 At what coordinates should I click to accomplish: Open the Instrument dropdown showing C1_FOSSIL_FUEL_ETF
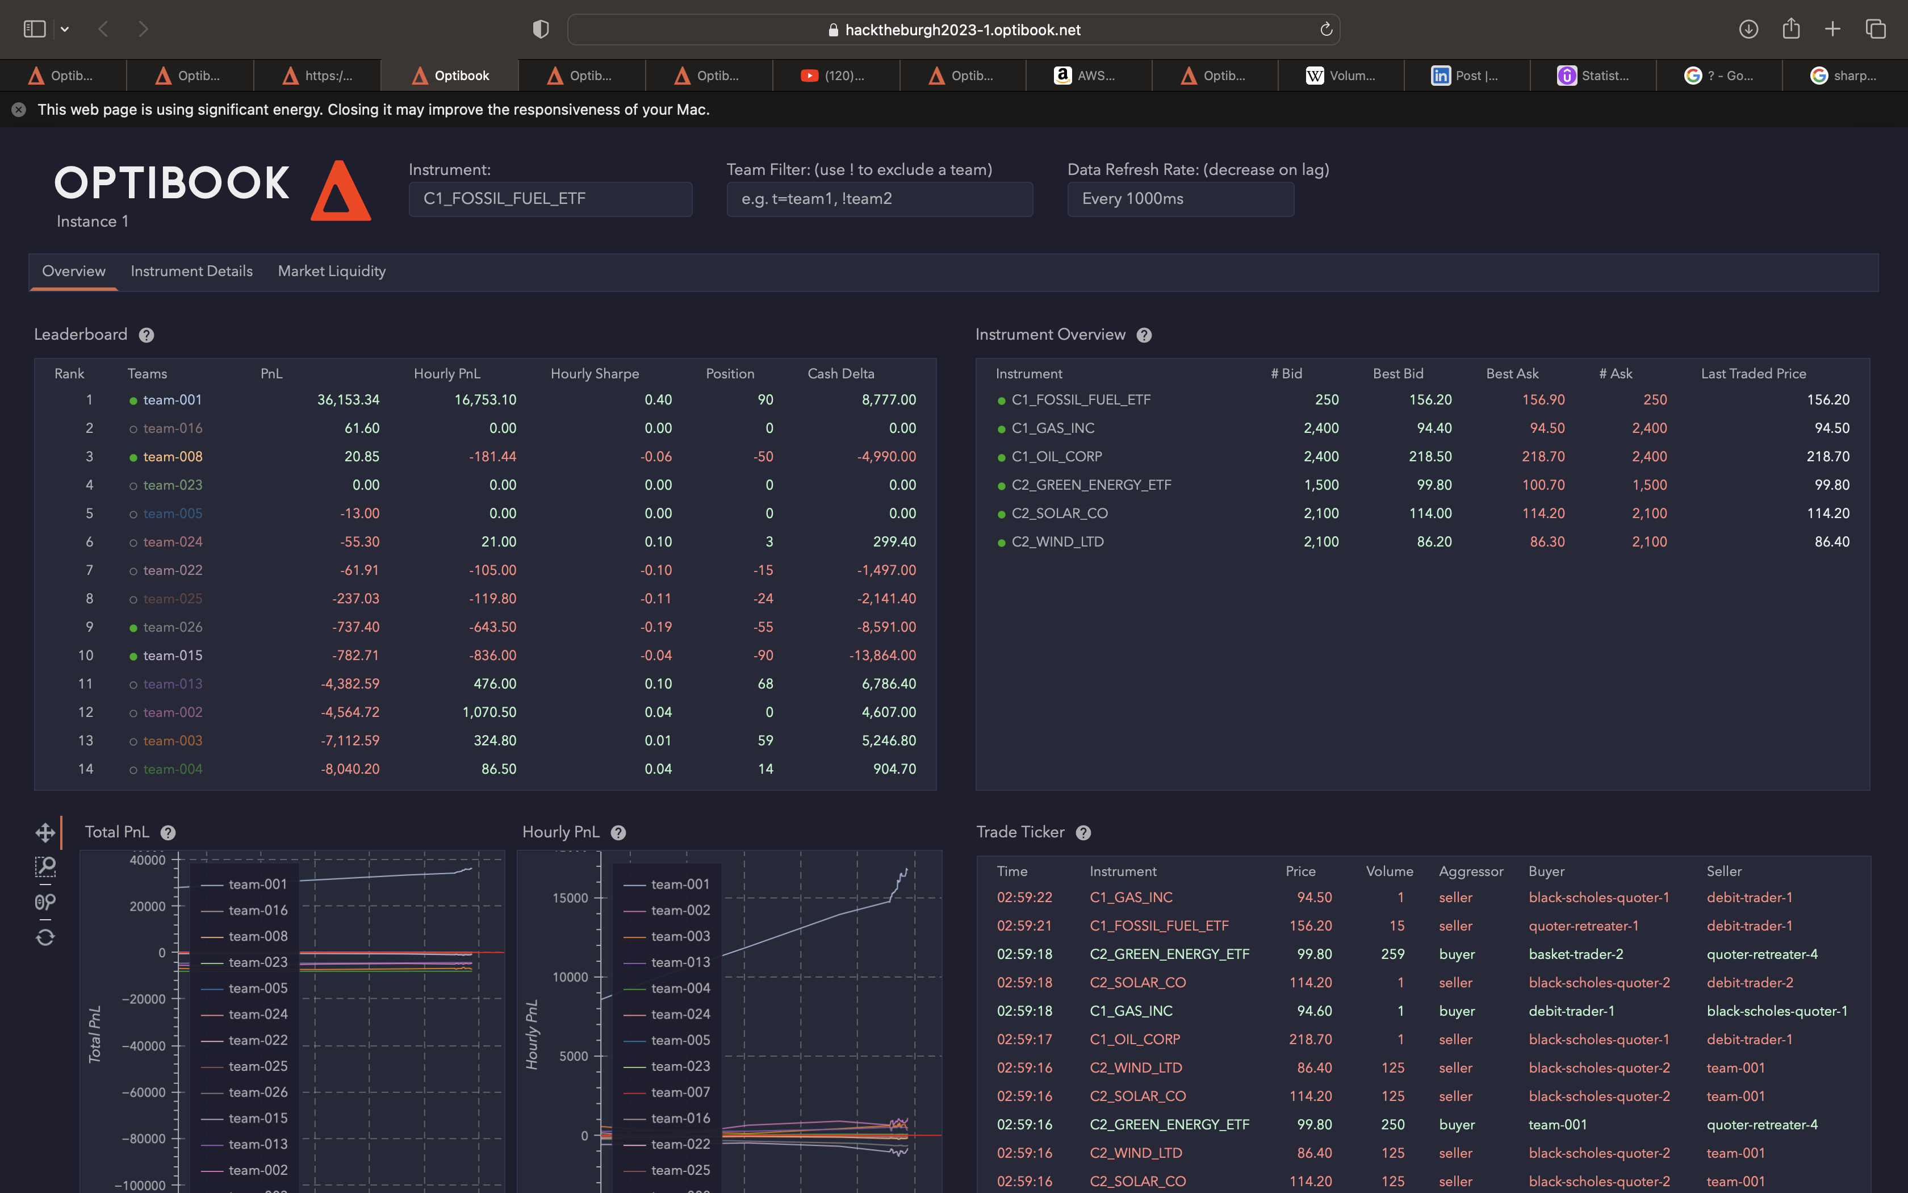pyautogui.click(x=550, y=199)
